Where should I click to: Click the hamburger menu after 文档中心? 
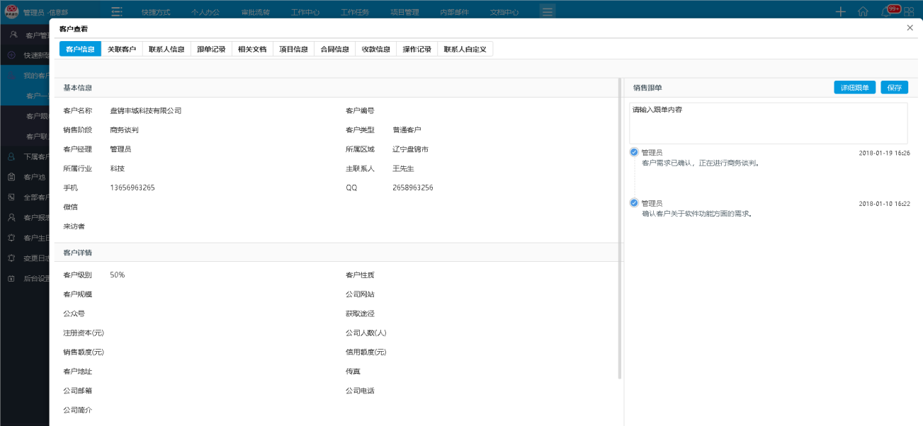[547, 12]
